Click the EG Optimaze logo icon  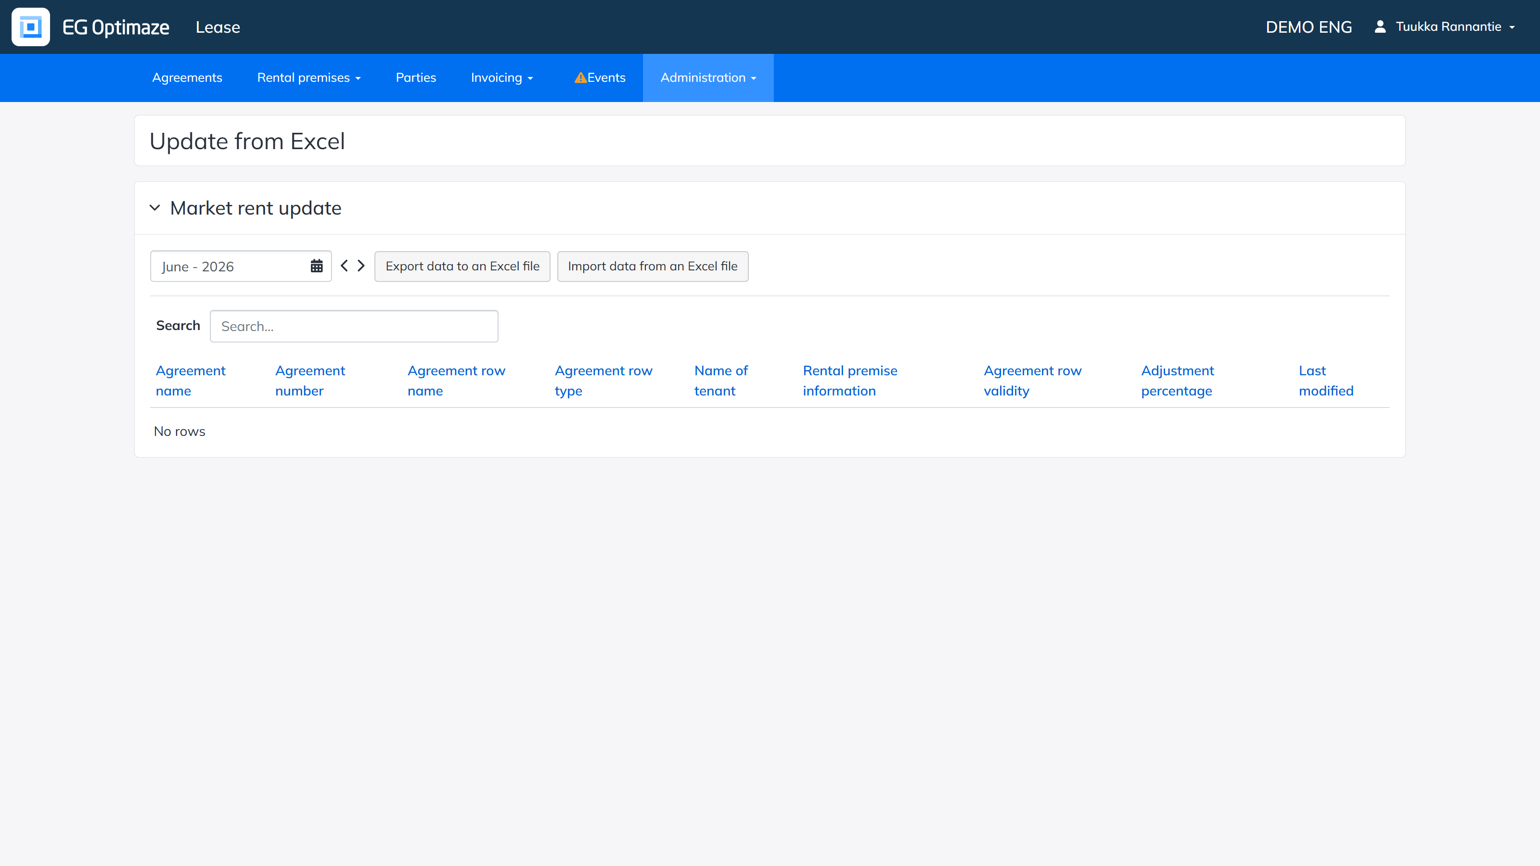(x=30, y=27)
